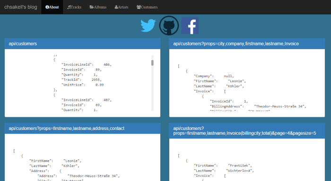The image size is (331, 181).
Task: Click the api/customers panel heading
Action: (x=83, y=43)
